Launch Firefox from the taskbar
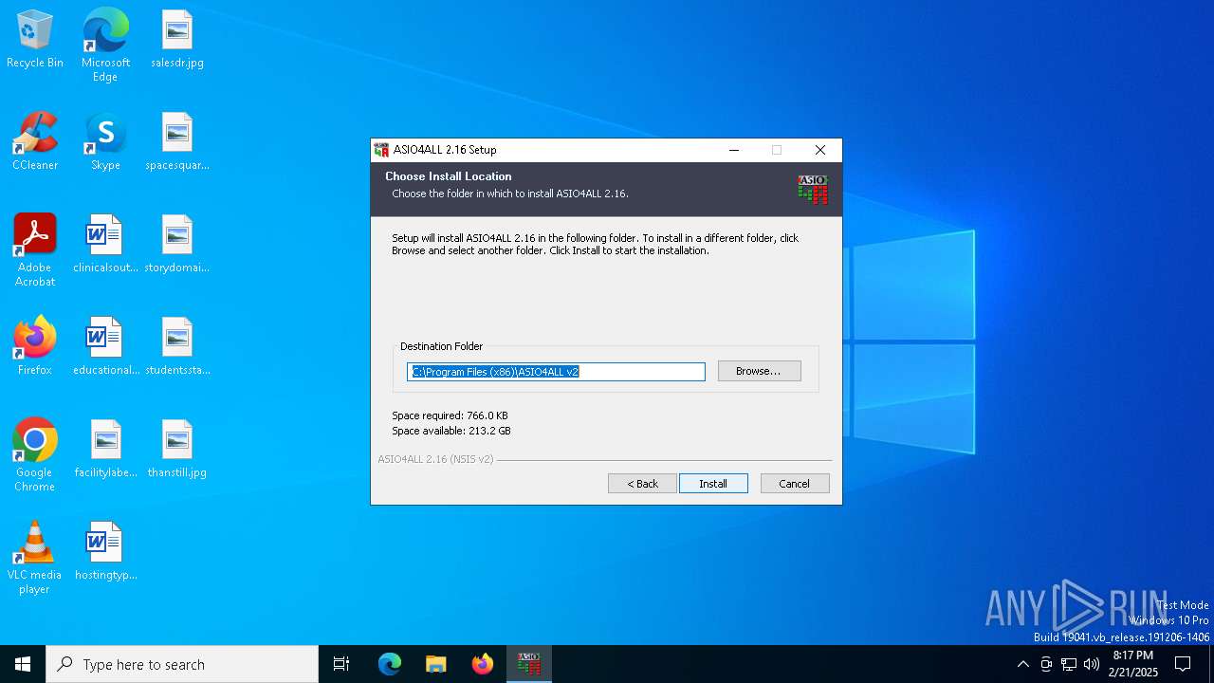The width and height of the screenshot is (1214, 683). tap(483, 664)
